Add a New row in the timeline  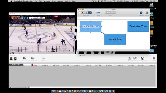pos(24,58)
